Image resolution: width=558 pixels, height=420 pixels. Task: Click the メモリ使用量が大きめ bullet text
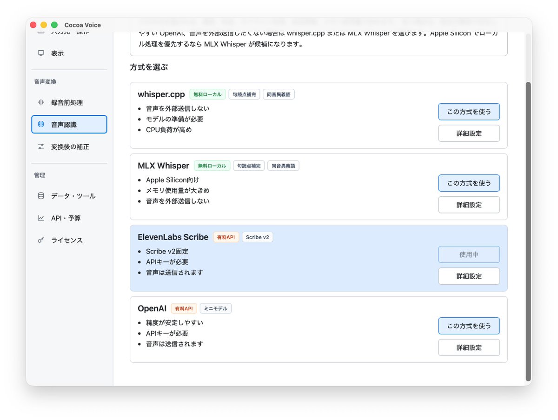click(x=178, y=190)
